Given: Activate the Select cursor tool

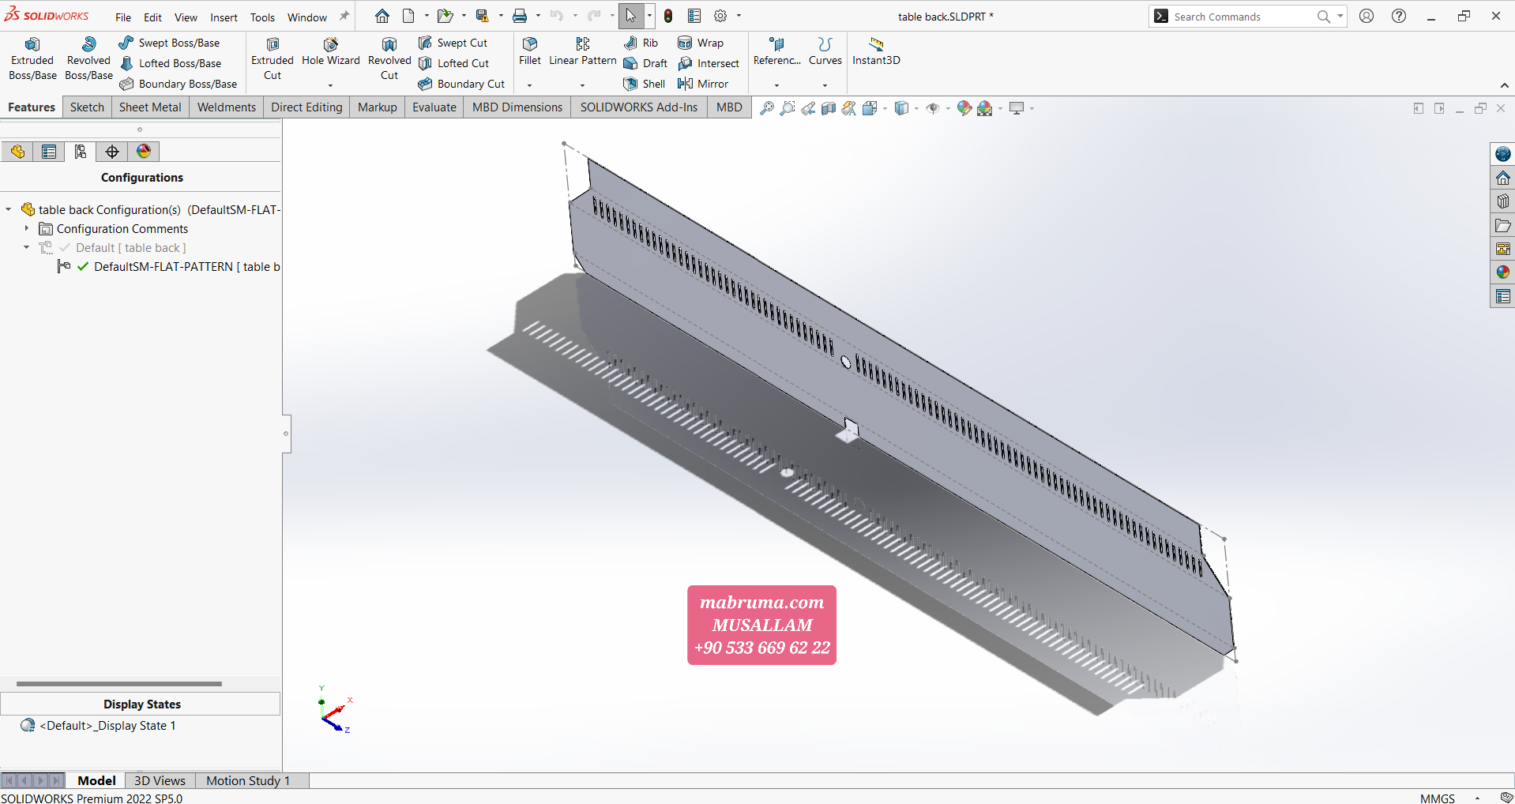Looking at the screenshot, I should pyautogui.click(x=631, y=16).
